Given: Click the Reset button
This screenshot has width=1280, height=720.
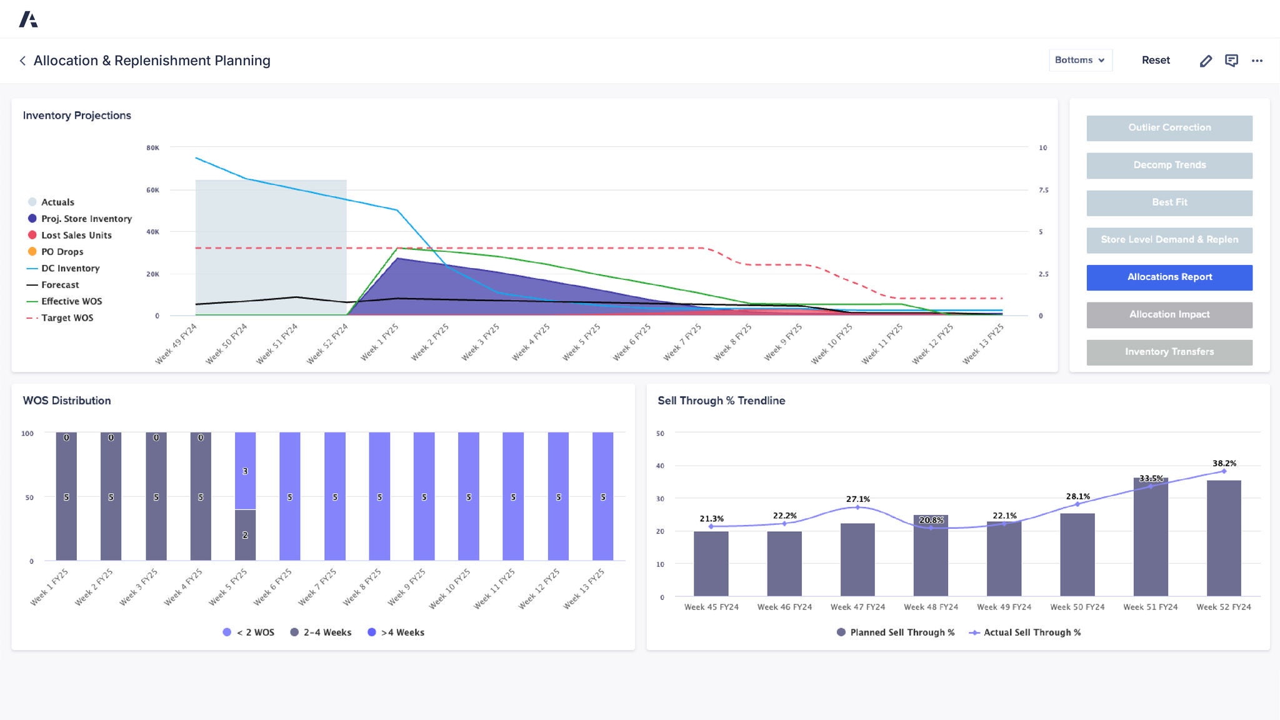Looking at the screenshot, I should (1156, 60).
